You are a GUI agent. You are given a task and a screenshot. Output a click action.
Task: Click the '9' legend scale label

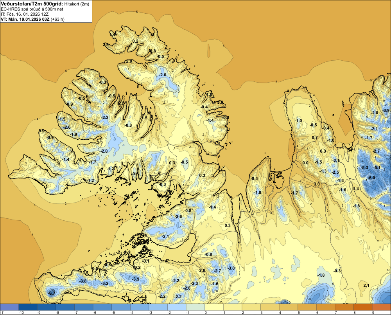373,313
